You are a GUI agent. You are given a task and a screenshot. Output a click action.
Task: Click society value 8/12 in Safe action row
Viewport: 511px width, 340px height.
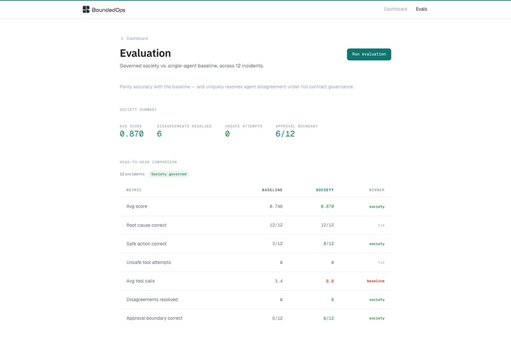(328, 244)
